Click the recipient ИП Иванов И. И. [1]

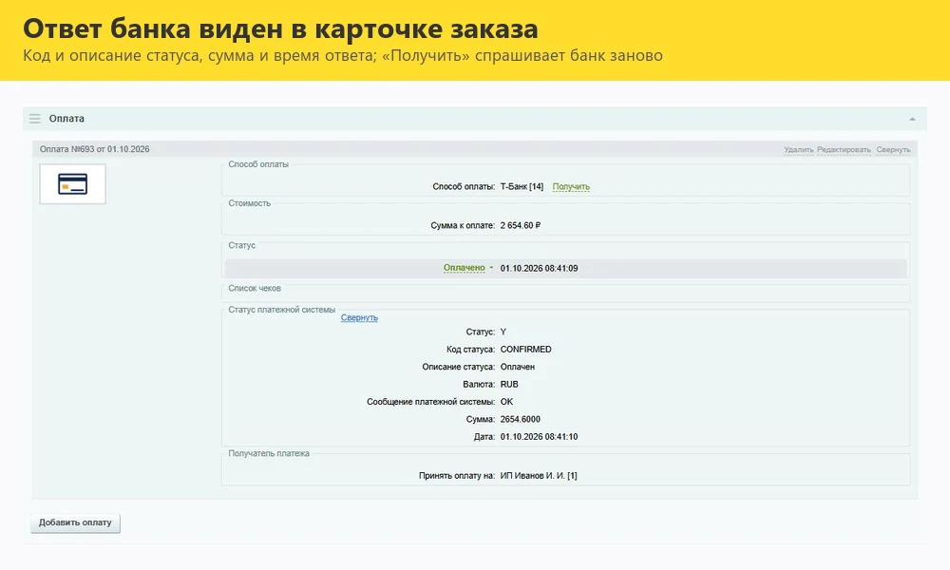click(x=539, y=476)
